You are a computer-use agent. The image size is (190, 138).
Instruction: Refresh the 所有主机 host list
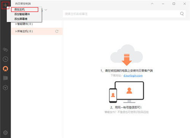57,31
